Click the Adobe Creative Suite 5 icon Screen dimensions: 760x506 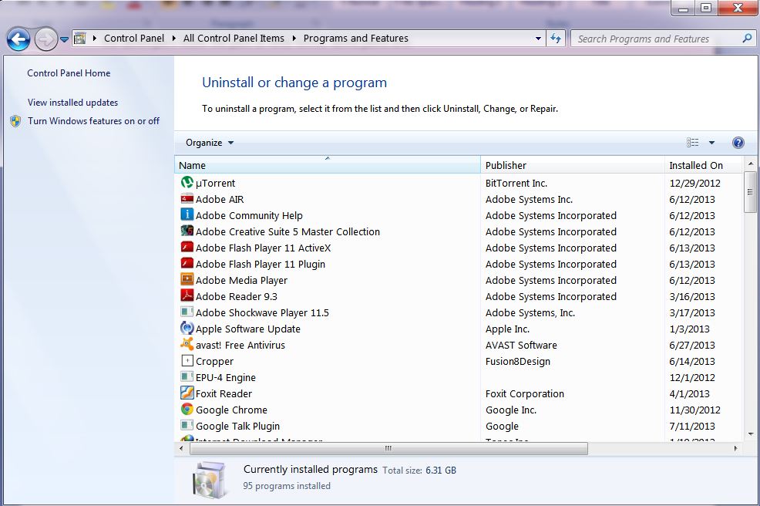tap(187, 231)
